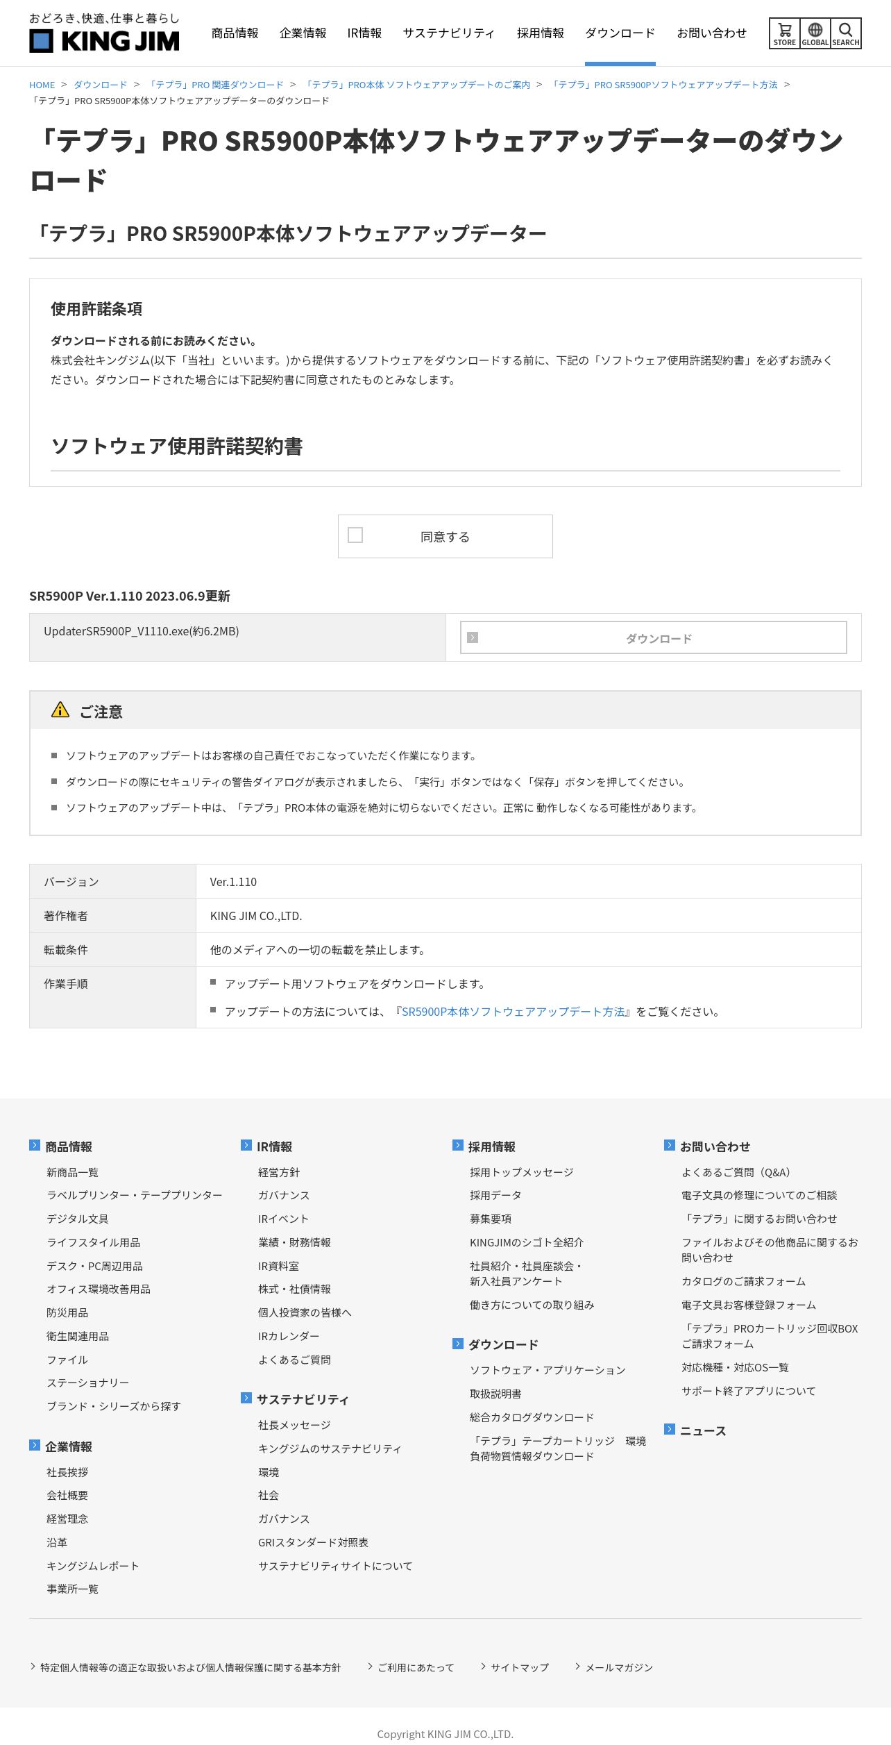Open 「テプラ」PRO 関連ダウンロード breadcrumb

pos(216,85)
